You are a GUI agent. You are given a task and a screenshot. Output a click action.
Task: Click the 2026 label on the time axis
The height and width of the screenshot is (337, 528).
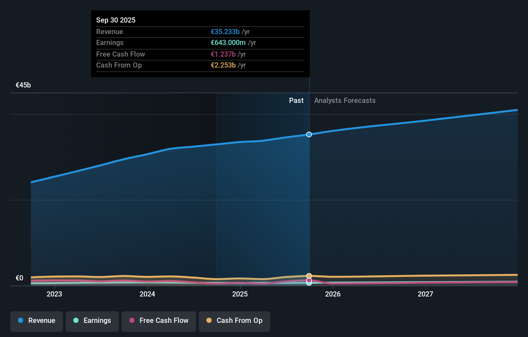click(333, 294)
